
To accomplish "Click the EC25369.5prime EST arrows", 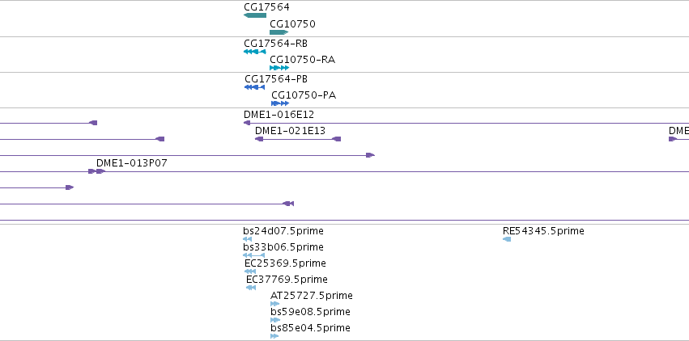I will point(250,272).
